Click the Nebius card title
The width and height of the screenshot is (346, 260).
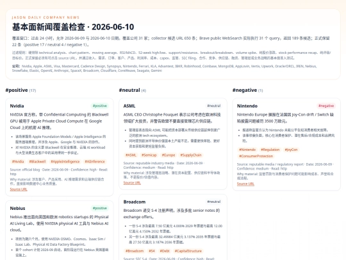point(17,208)
